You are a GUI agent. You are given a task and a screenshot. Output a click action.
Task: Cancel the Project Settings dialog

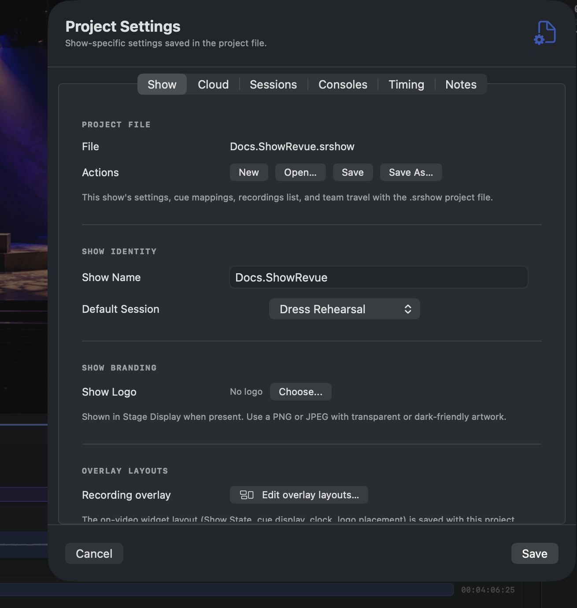pyautogui.click(x=94, y=553)
